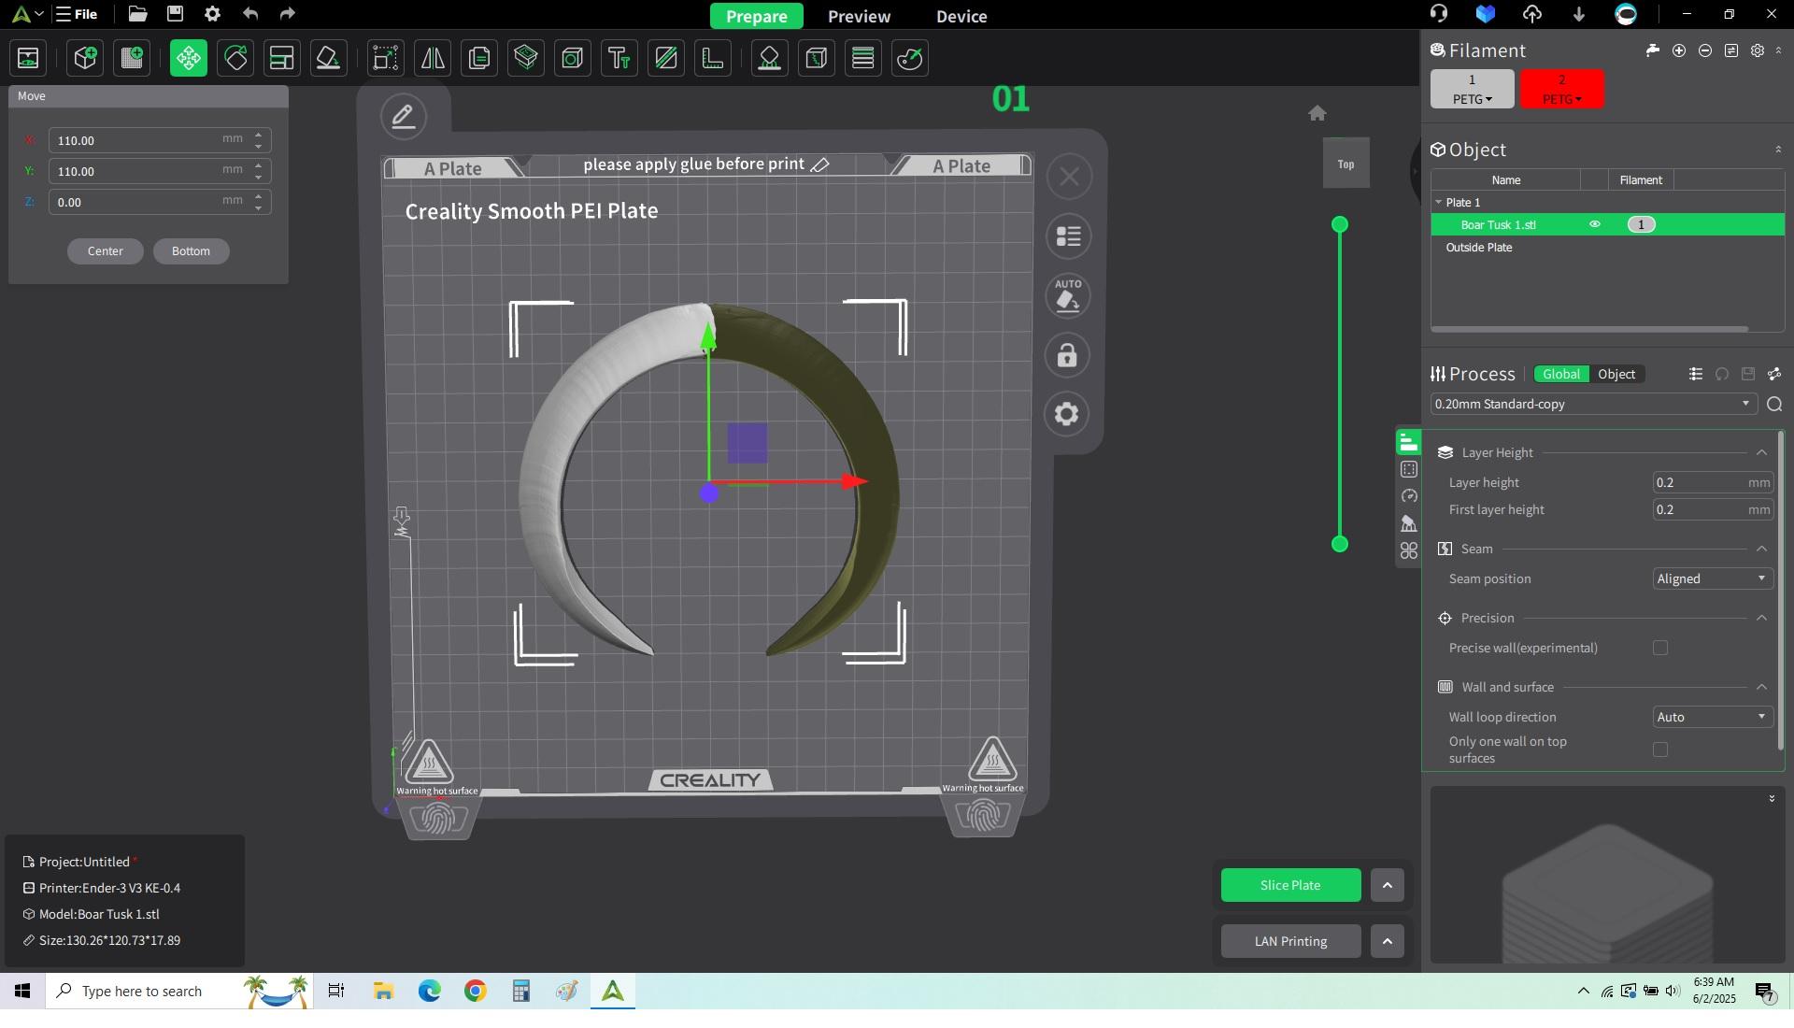Enable Precise wall(experimental) checkbox
This screenshot has width=1794, height=1028.
coord(1660,649)
